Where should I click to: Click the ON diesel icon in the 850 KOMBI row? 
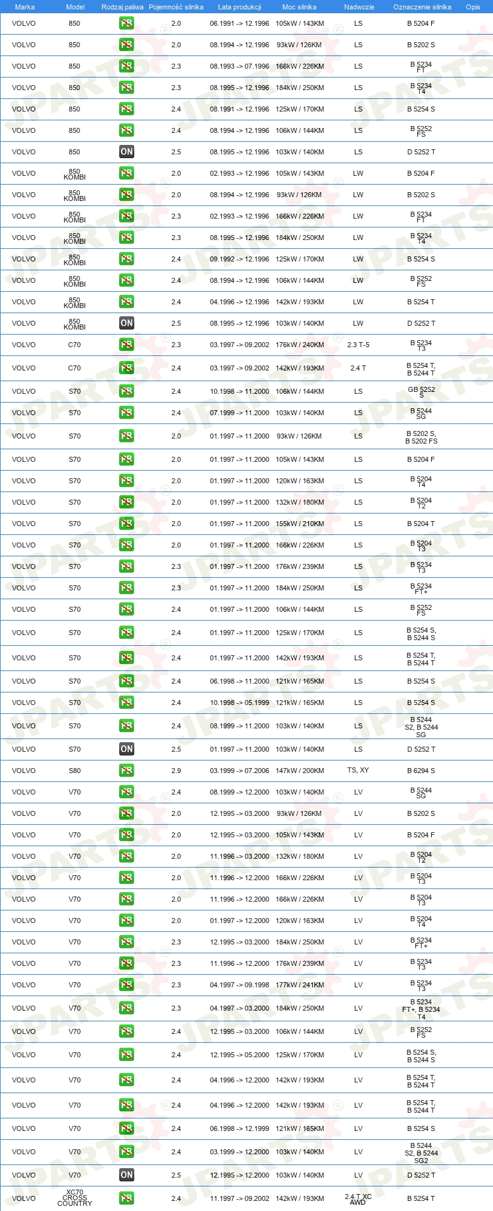127,323
